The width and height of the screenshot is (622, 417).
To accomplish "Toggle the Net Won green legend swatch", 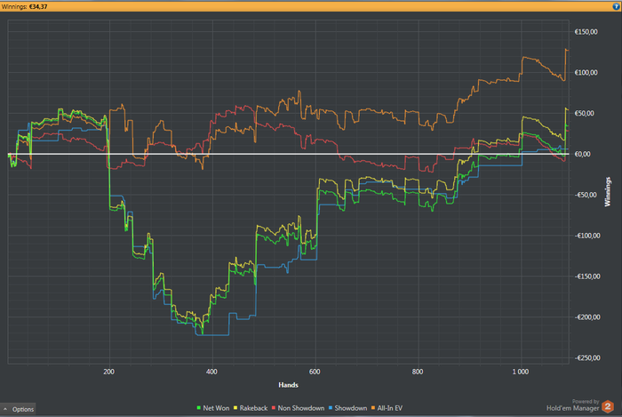I will click(x=199, y=408).
